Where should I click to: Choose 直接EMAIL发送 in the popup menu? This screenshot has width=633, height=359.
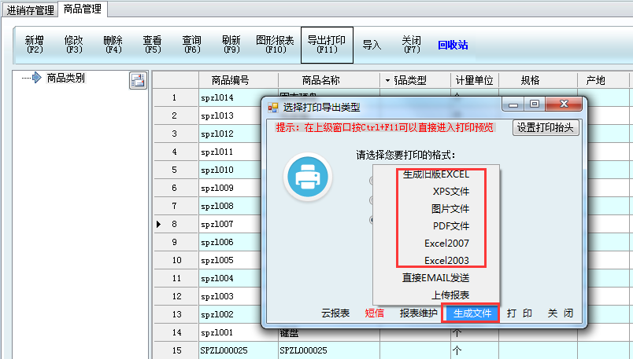pos(435,277)
